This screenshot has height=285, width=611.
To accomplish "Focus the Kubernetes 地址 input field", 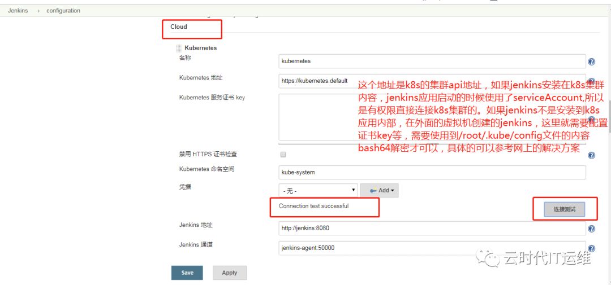I will (x=432, y=81).
